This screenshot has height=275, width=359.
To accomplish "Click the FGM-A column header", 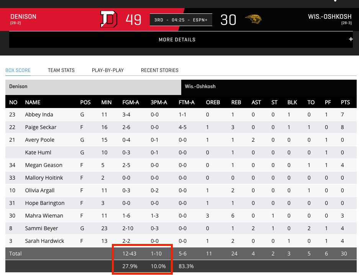I will tap(131, 102).
